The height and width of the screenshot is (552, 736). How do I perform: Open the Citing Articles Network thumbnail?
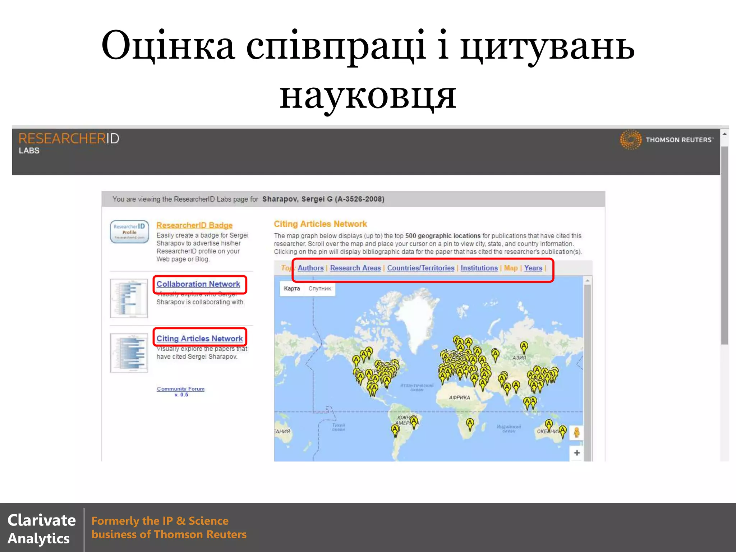click(x=129, y=353)
